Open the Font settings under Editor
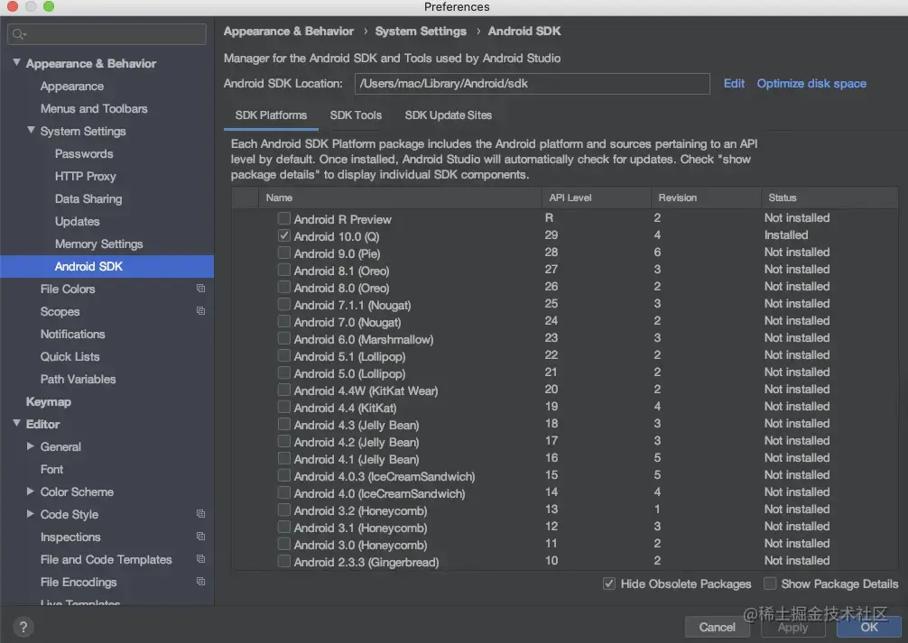The width and height of the screenshot is (908, 643). coord(51,469)
